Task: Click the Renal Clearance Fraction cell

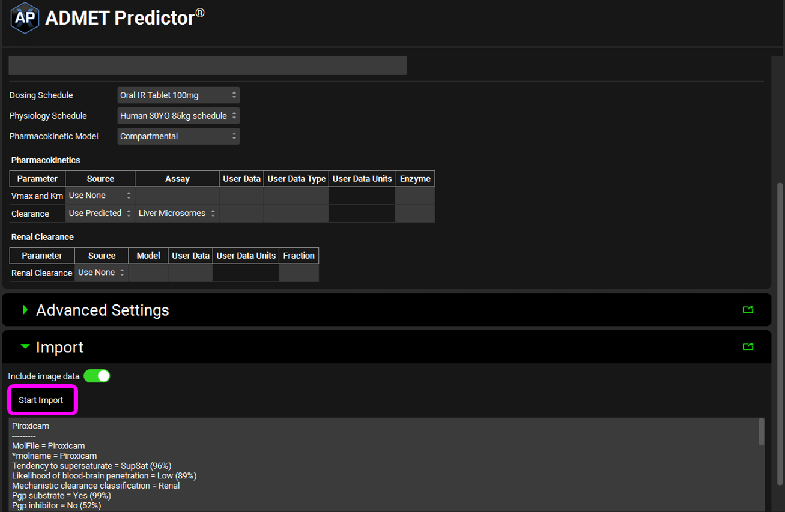Action: click(299, 273)
